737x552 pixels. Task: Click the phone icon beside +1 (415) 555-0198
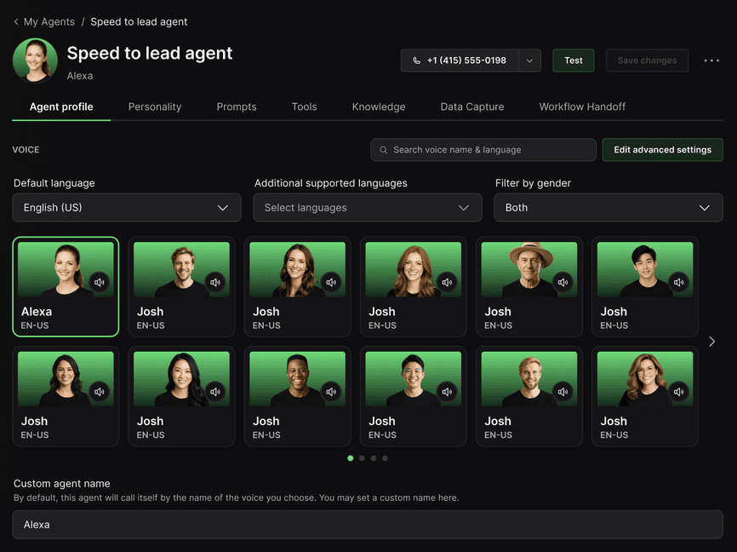pos(416,60)
